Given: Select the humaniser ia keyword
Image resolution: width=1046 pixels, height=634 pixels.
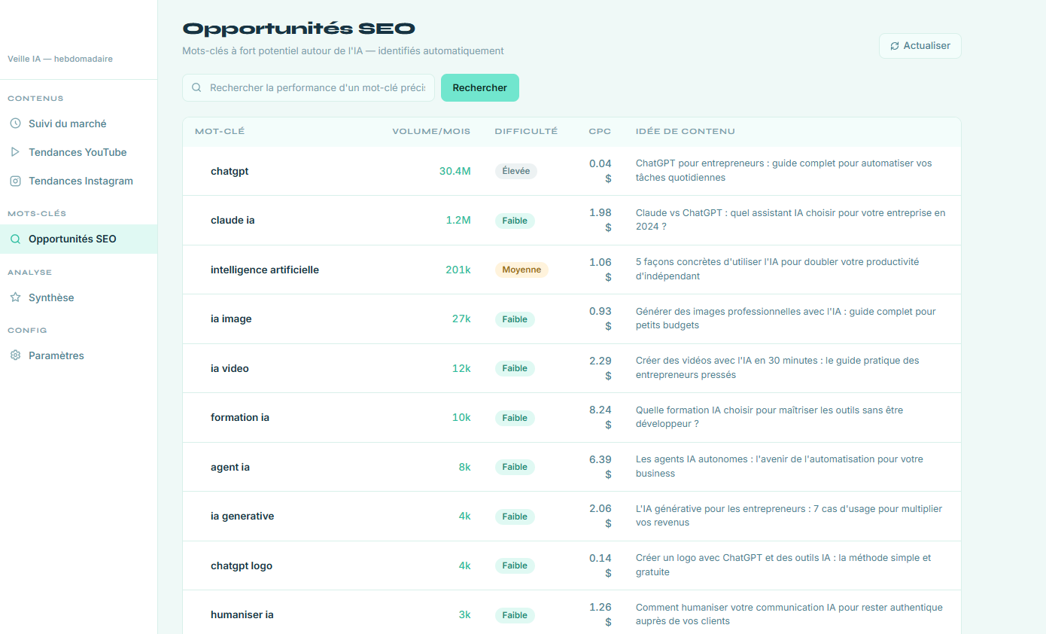Looking at the screenshot, I should point(242,615).
